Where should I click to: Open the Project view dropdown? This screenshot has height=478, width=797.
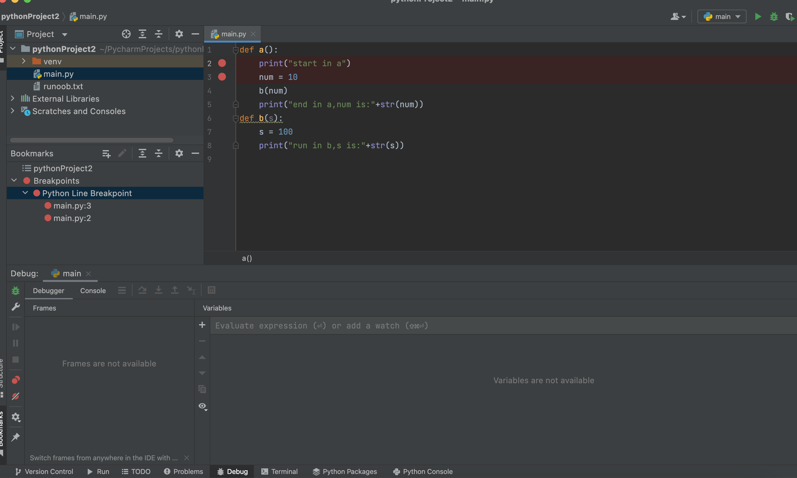coord(64,34)
